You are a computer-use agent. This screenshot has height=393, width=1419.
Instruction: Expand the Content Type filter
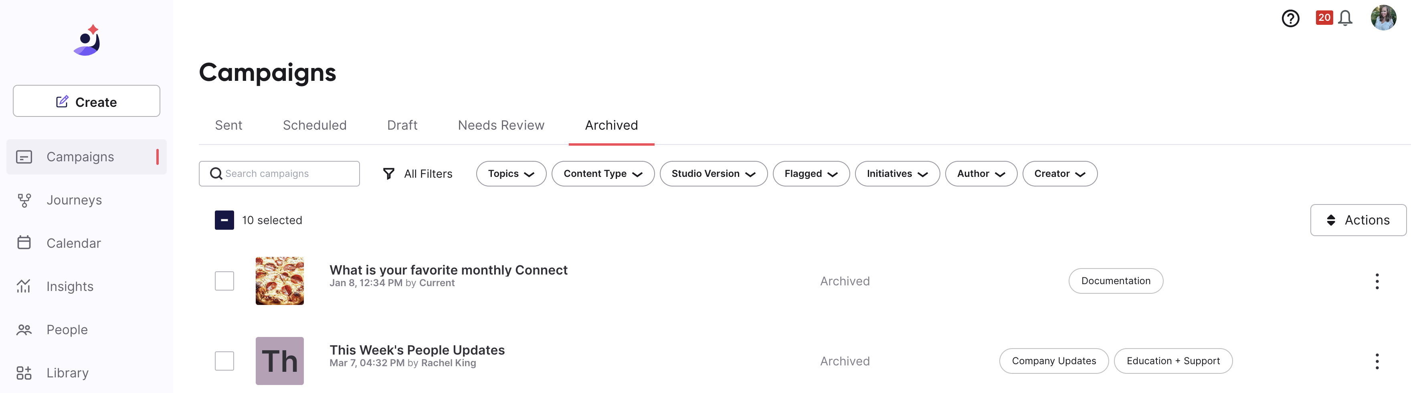(x=603, y=174)
